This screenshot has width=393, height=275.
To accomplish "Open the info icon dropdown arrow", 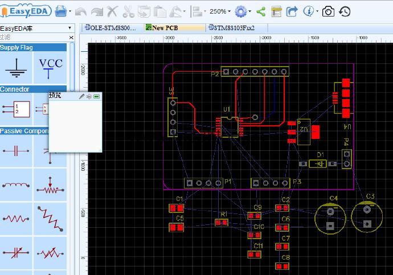I will click(317, 11).
